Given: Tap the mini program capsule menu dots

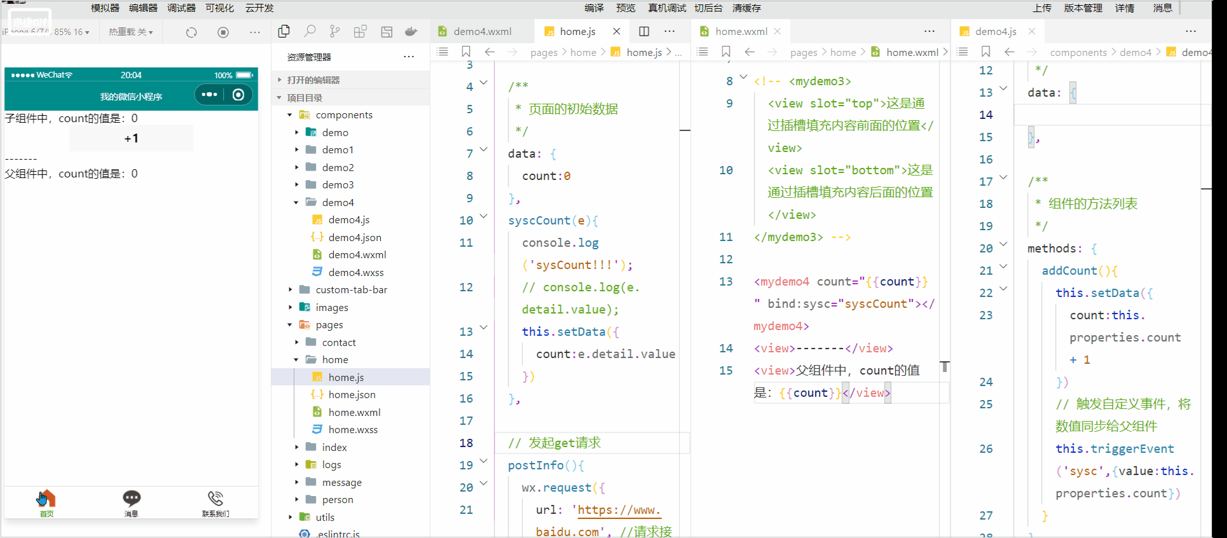Looking at the screenshot, I should point(209,95).
